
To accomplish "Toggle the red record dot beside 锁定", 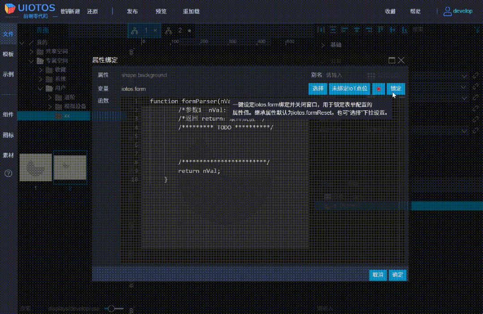I will tap(378, 88).
